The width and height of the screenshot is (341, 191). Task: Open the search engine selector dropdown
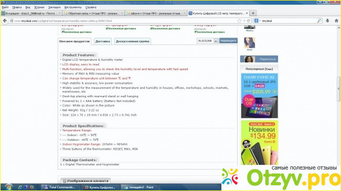[x=257, y=21]
